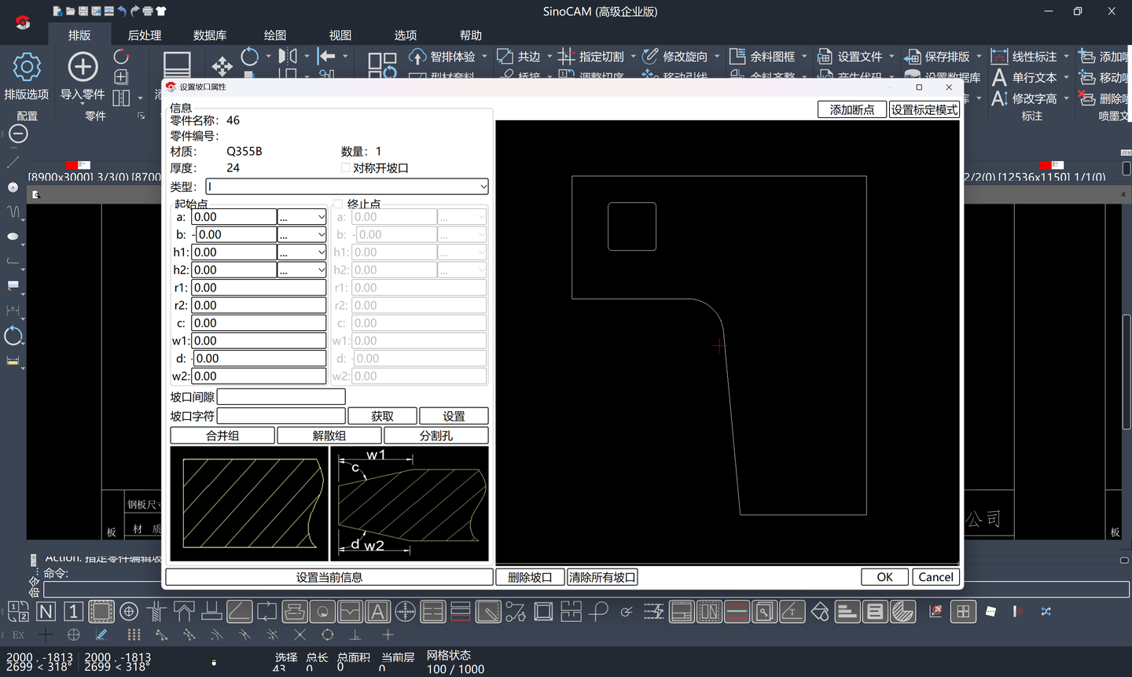Click the 保存排版 icon in ribbon
The height and width of the screenshot is (677, 1132).
tap(912, 57)
